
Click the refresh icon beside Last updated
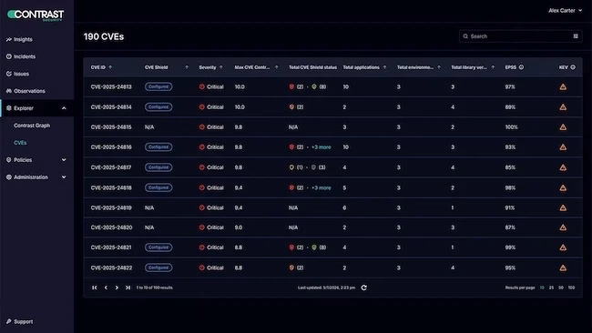(x=363, y=288)
